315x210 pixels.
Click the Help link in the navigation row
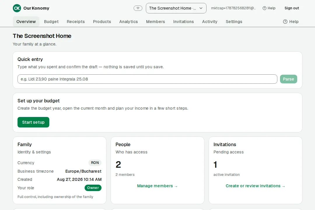coord(291,22)
